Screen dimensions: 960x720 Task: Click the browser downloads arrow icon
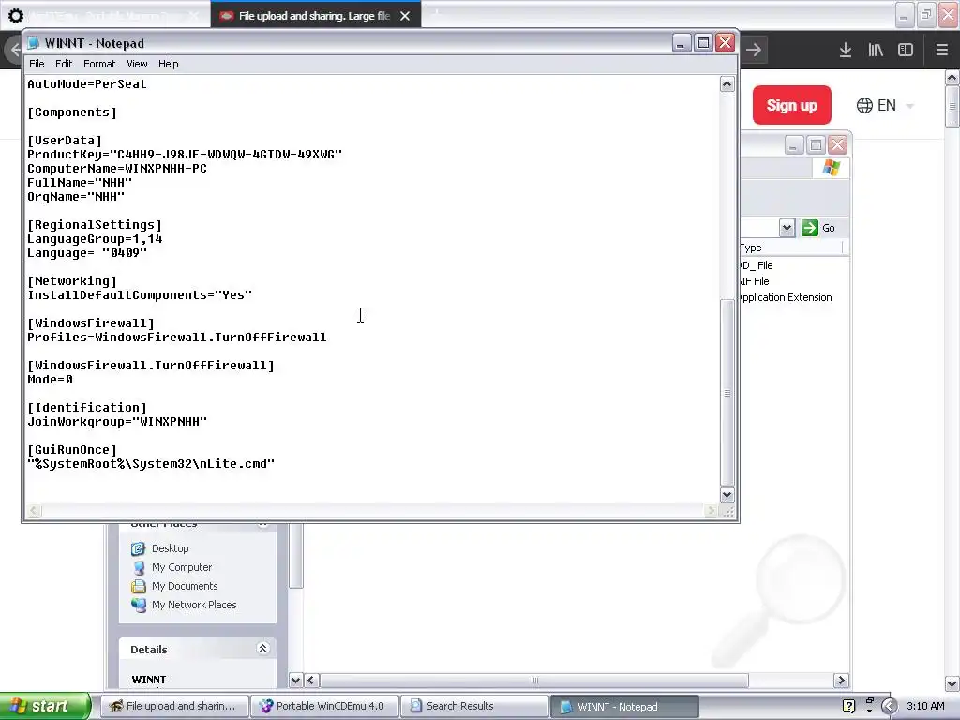(846, 51)
